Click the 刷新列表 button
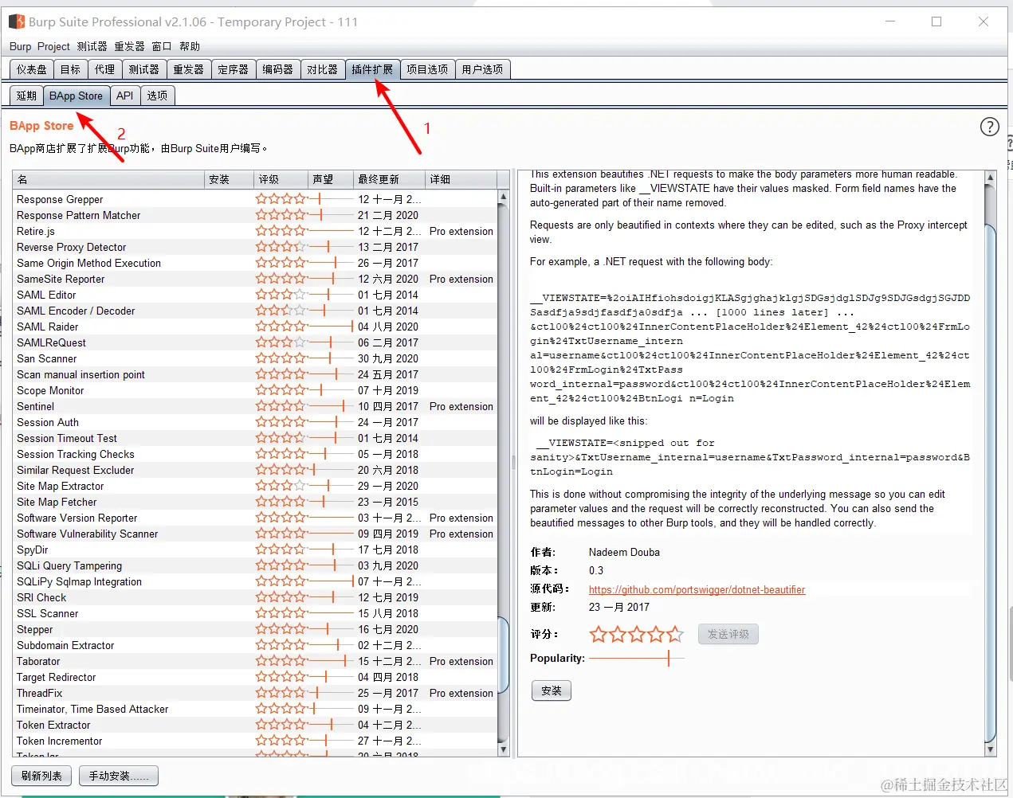1013x798 pixels. coord(41,776)
